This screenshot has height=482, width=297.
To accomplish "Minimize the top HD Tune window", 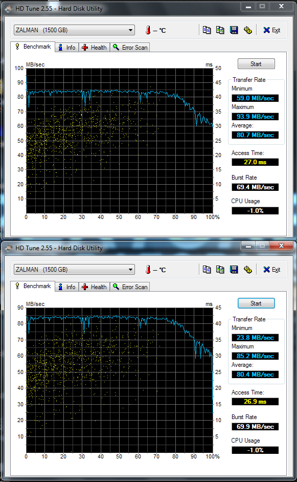I will (x=248, y=6).
